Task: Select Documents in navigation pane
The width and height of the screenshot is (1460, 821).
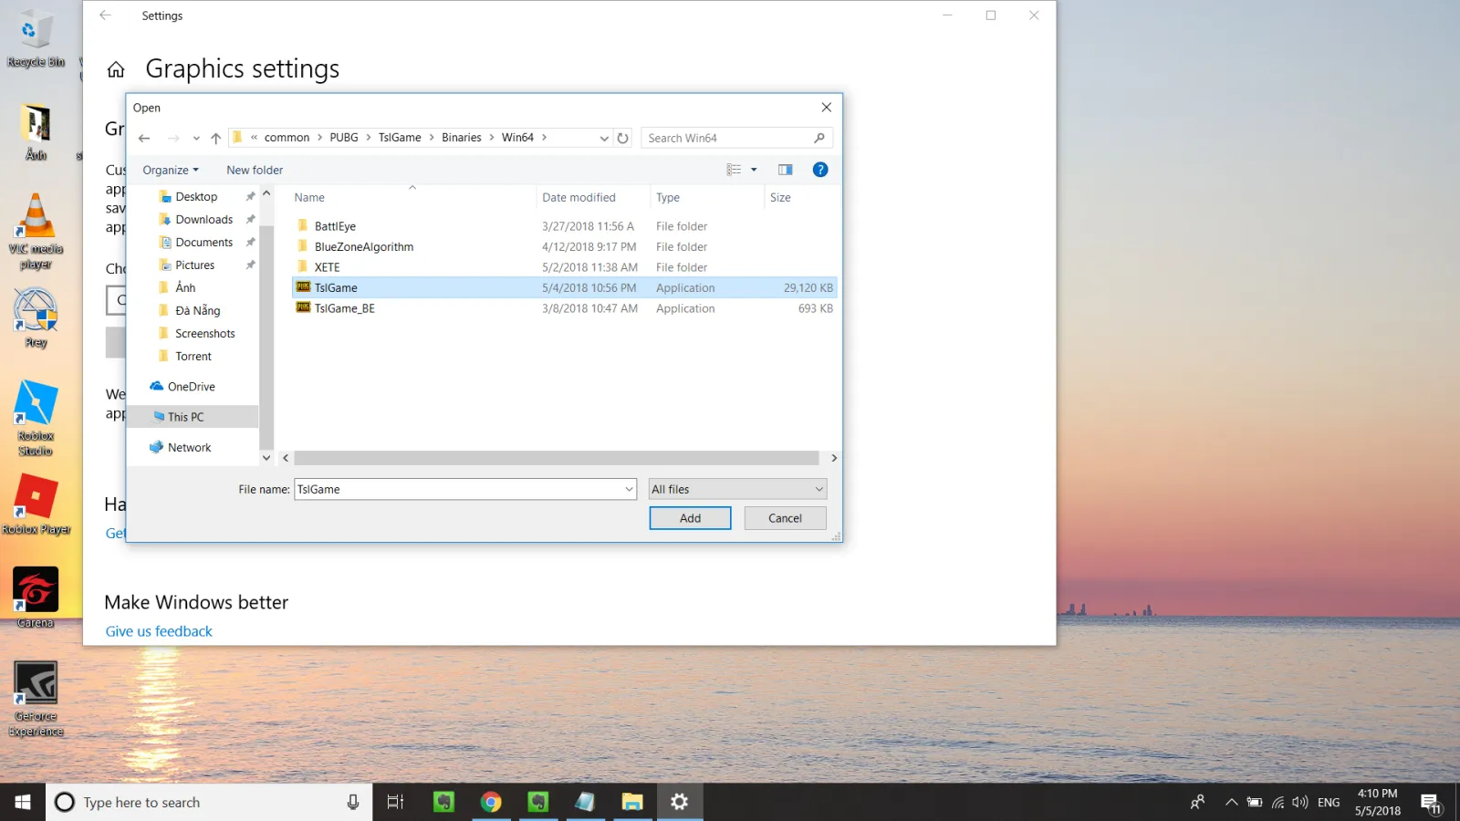Action: [x=203, y=242]
